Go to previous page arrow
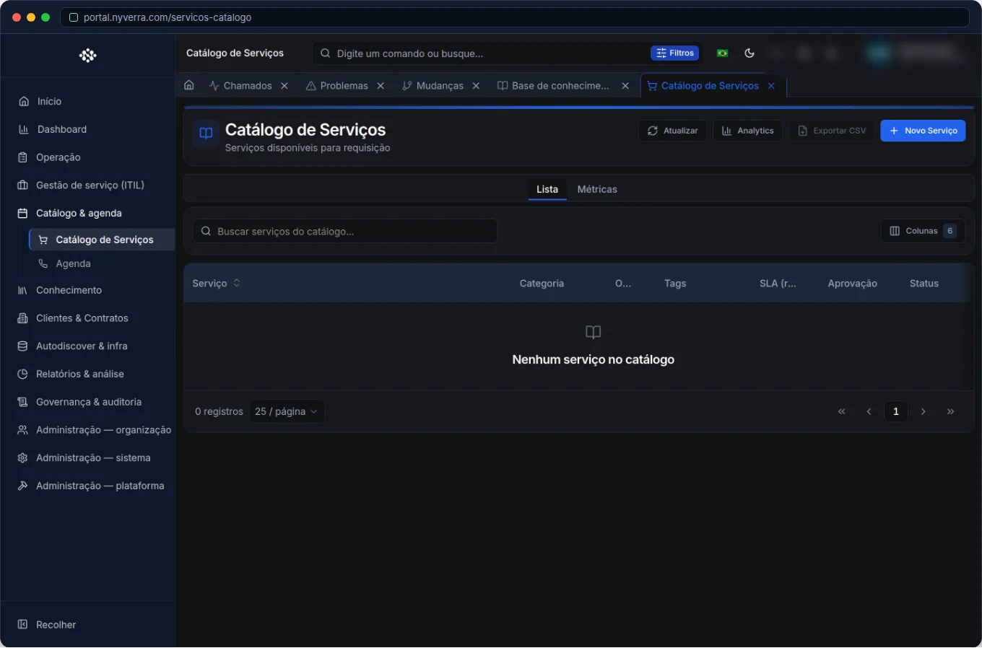This screenshot has height=648, width=982. [x=869, y=411]
